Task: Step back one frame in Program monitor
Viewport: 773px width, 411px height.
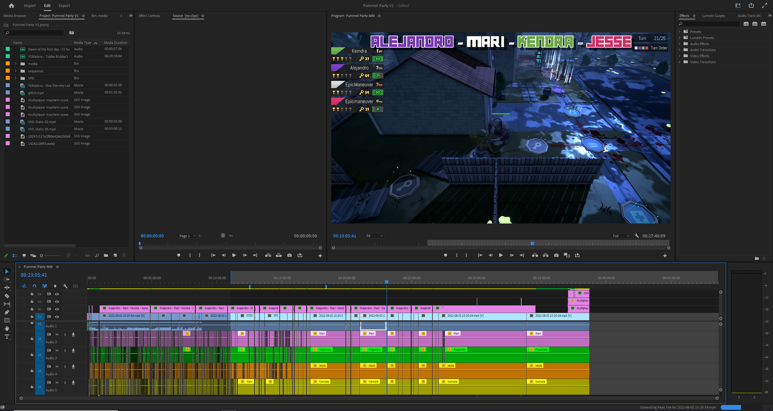Action: (490, 255)
